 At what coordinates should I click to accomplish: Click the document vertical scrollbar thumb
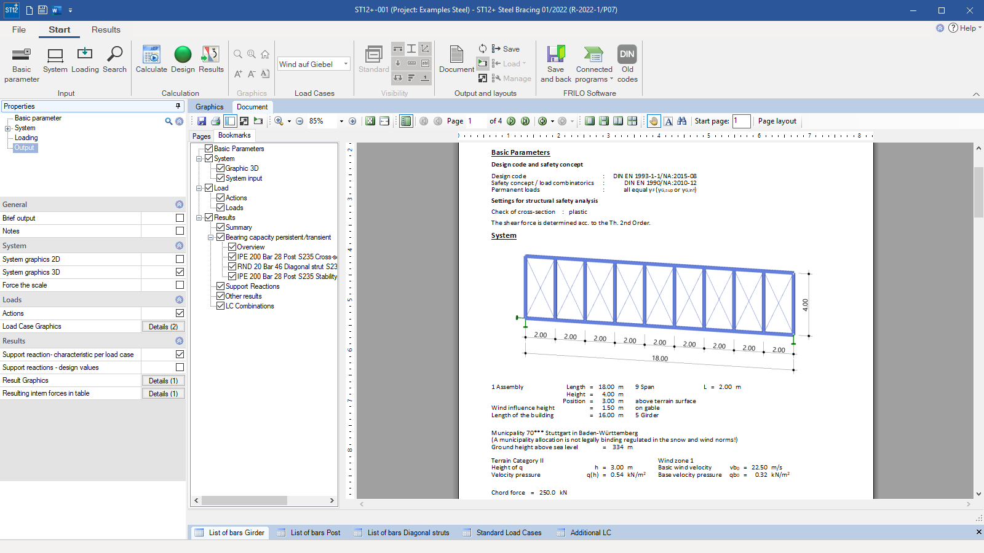click(978, 192)
